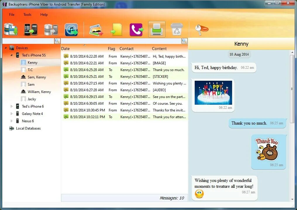
Task: Click the Help menu
Action: 44,14
